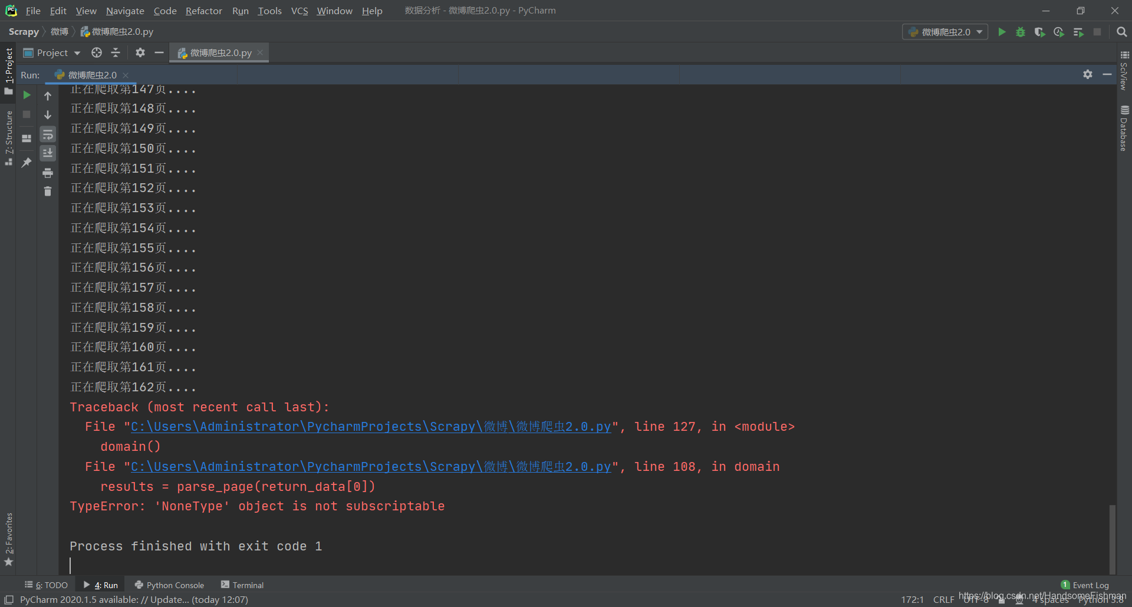Viewport: 1132px width, 607px height.
Task: Run with coverage from the top toolbar
Action: 1040,32
